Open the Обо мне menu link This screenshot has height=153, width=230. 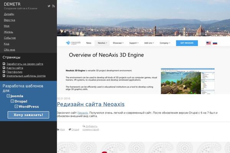(9, 50)
